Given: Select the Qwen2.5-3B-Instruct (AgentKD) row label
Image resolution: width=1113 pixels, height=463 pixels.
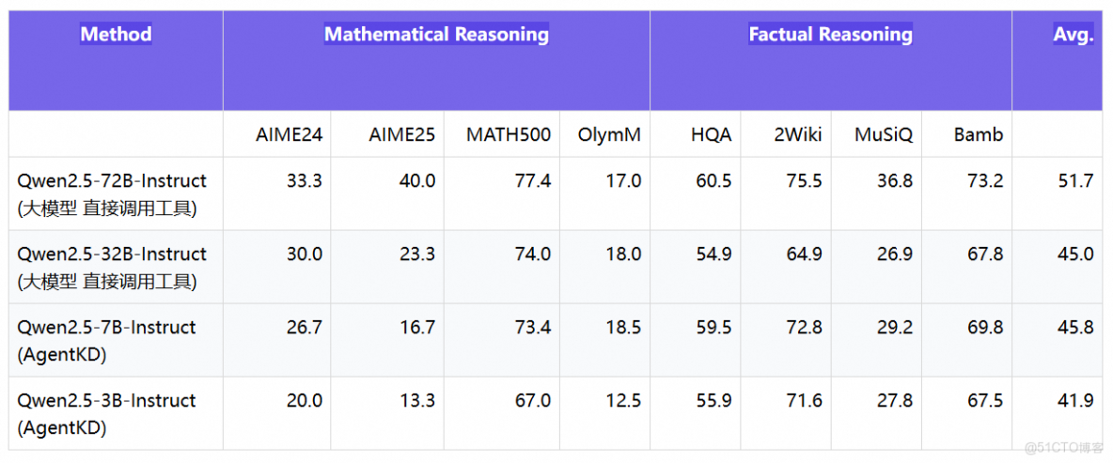Looking at the screenshot, I should [x=106, y=413].
